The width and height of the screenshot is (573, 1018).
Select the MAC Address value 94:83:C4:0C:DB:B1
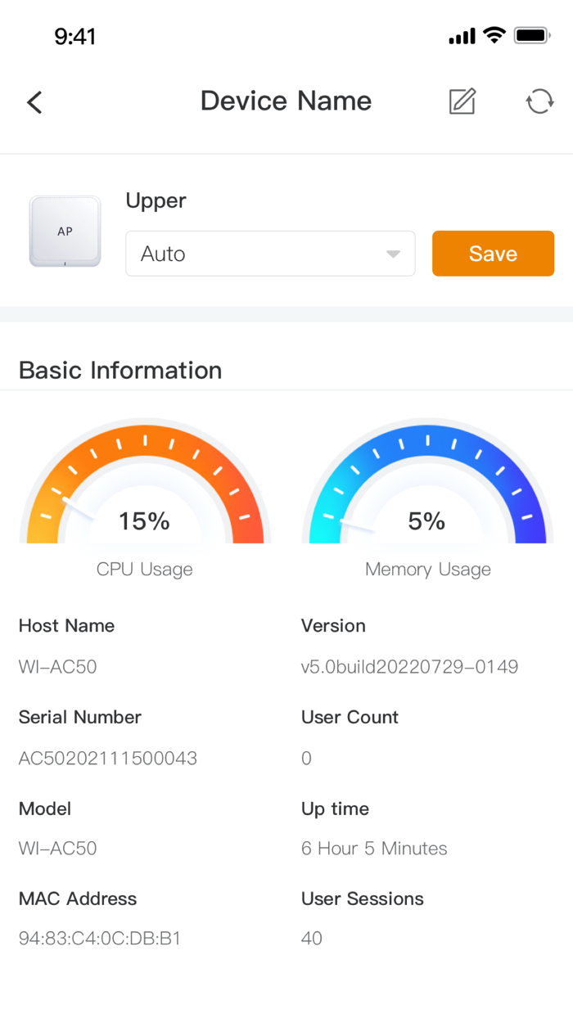click(x=99, y=939)
